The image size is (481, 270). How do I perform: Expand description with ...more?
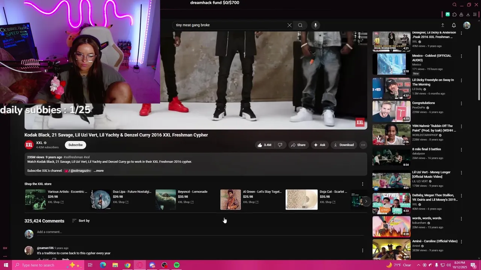[98, 171]
